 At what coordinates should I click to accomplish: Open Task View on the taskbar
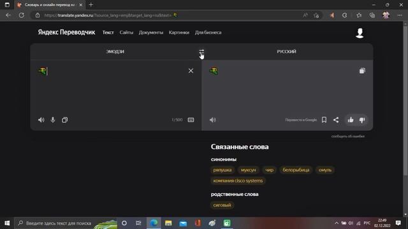coord(138,223)
